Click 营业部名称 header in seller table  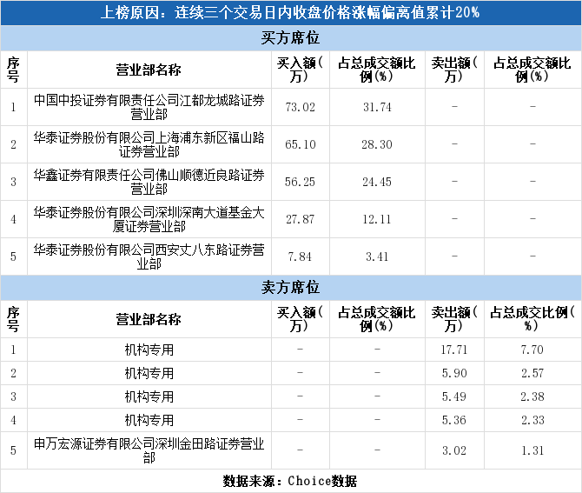click(149, 319)
